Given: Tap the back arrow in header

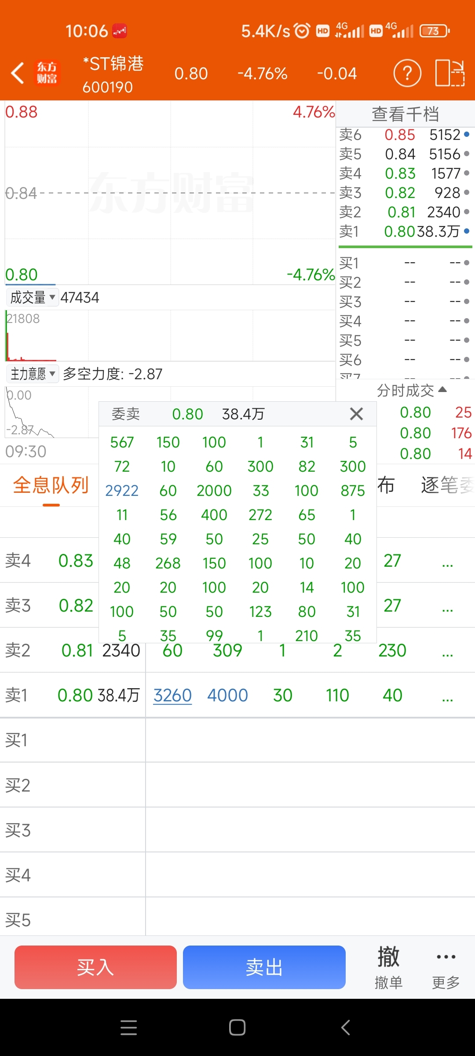Looking at the screenshot, I should click(x=18, y=73).
